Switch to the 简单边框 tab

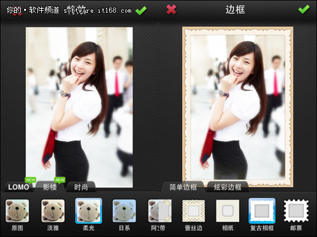tap(183, 187)
